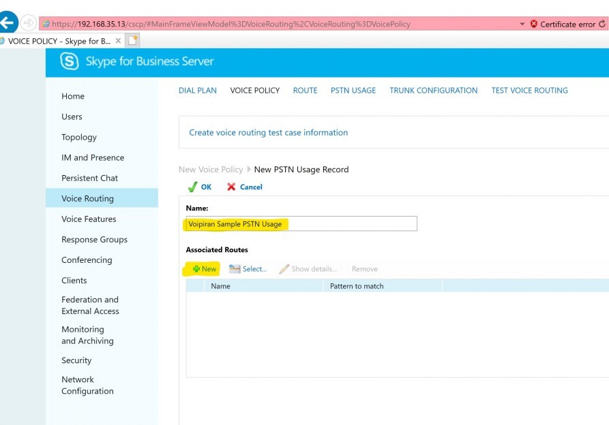Viewport: 609px width, 425px height.
Task: Open the address bar dropdown arrow
Action: coord(522,24)
